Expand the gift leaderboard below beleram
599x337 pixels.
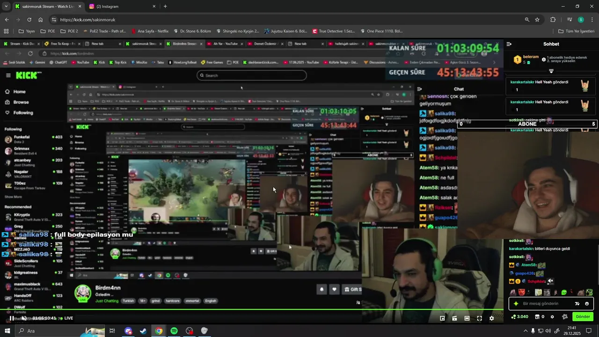click(x=551, y=71)
